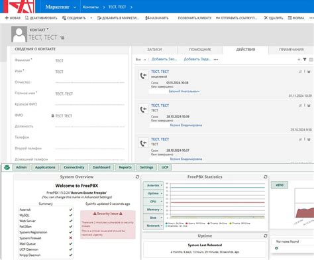Click the Назначить command
The width and height of the screenshot is (314, 260).
(157, 18)
